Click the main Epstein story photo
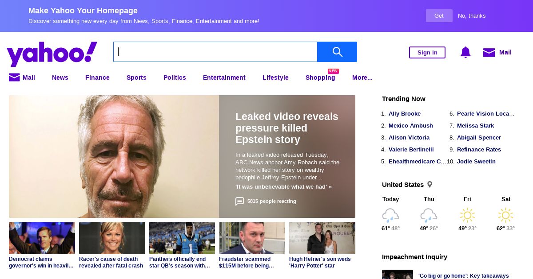The height and width of the screenshot is (279, 533). (114, 156)
